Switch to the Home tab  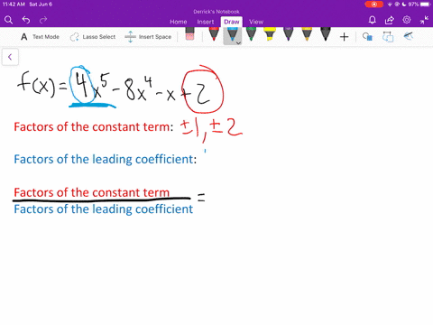179,22
